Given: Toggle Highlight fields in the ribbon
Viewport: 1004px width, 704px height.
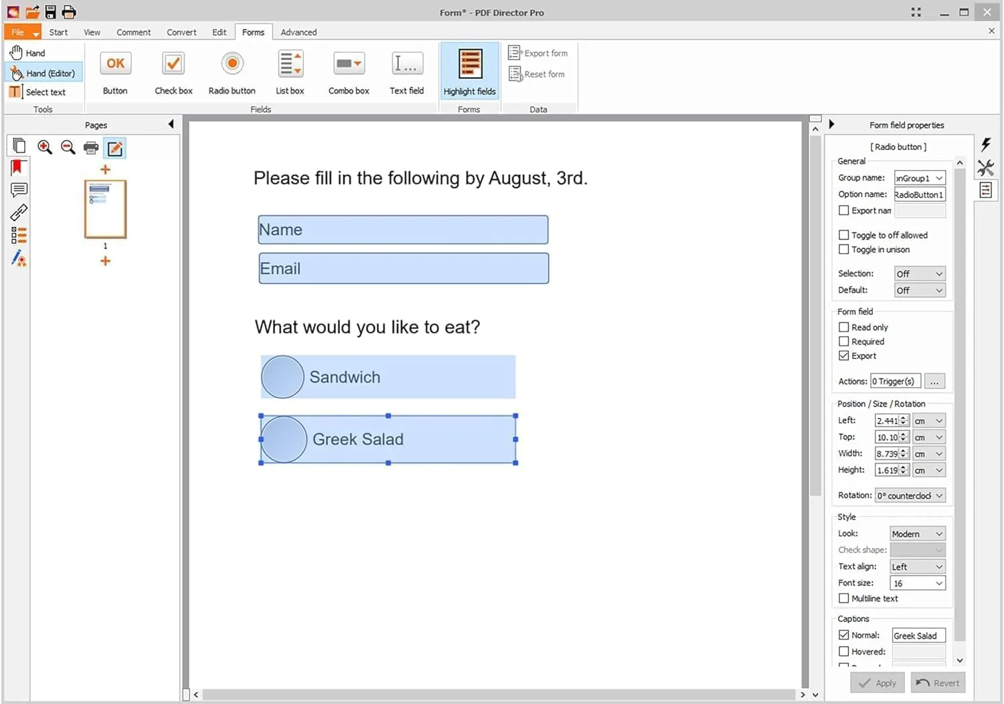Looking at the screenshot, I should click(x=469, y=72).
